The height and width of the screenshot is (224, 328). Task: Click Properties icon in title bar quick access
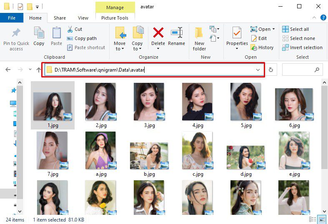(x=20, y=7)
